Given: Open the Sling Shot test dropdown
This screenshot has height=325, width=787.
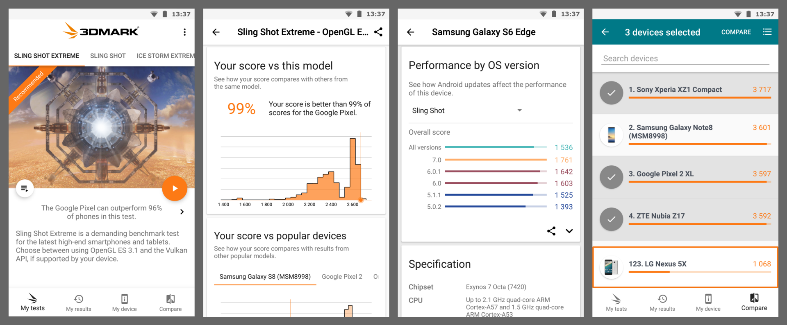Looking at the screenshot, I should [466, 111].
